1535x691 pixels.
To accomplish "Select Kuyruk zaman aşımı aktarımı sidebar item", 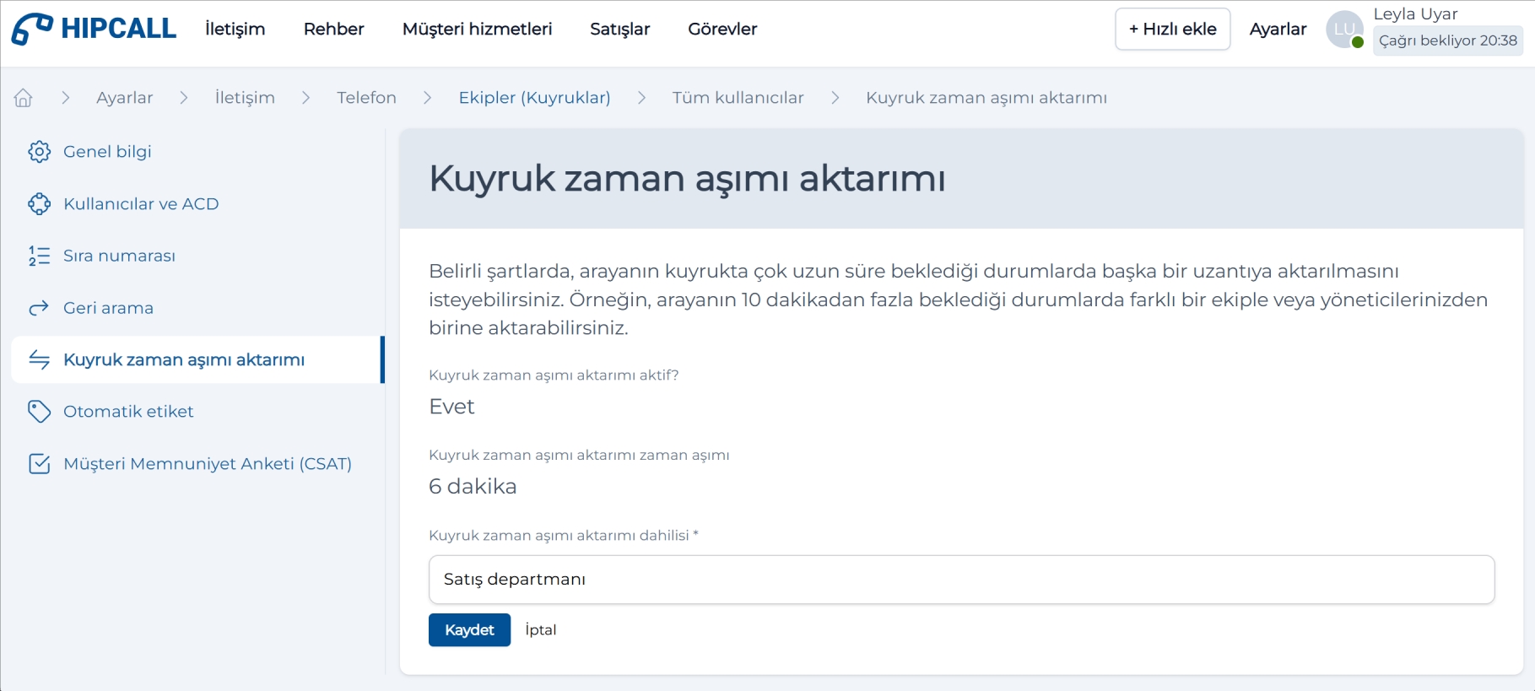I will pos(184,360).
